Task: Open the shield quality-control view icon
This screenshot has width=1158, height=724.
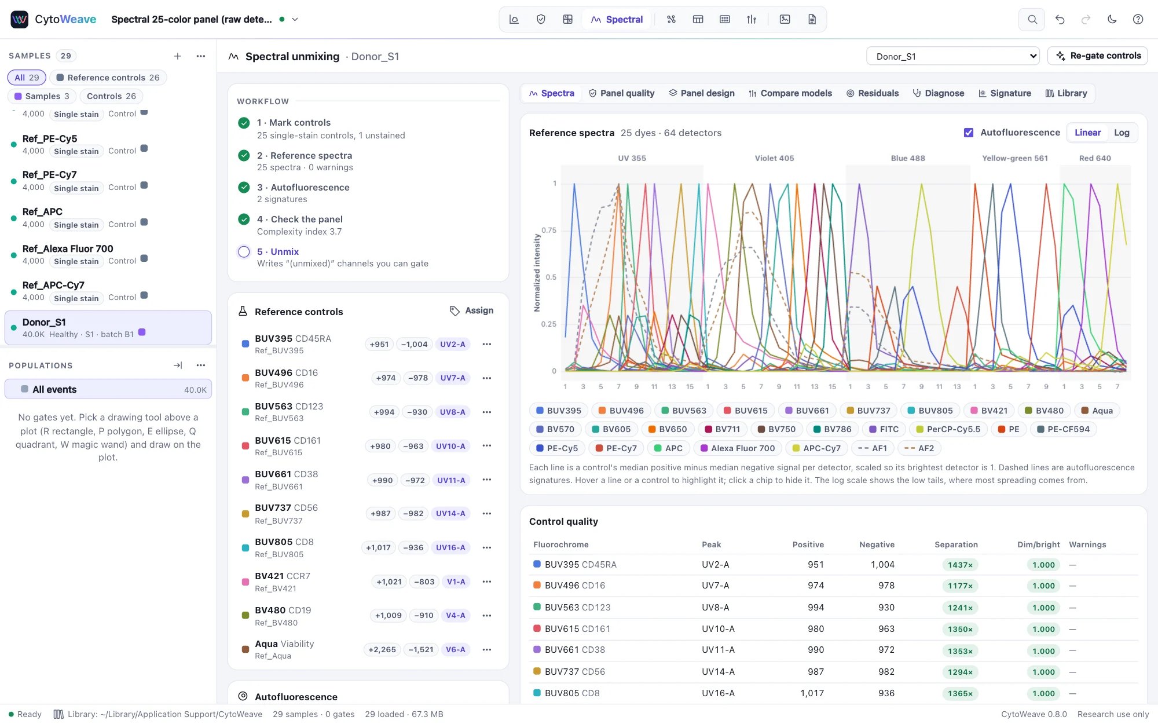Action: [x=541, y=19]
